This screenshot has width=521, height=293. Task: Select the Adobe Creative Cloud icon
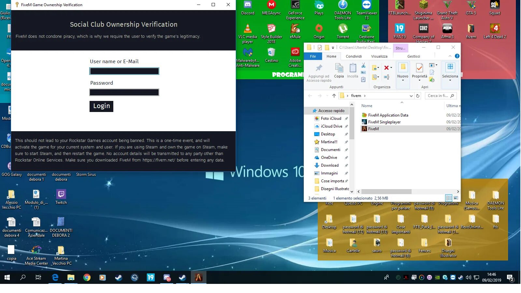(295, 58)
